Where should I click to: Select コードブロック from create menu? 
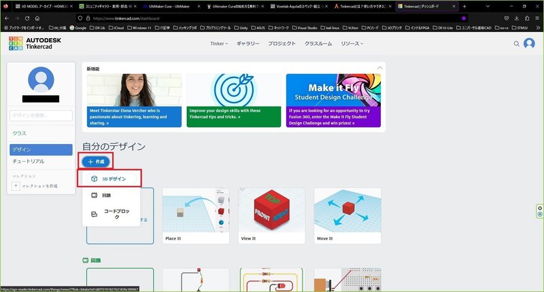(111, 214)
